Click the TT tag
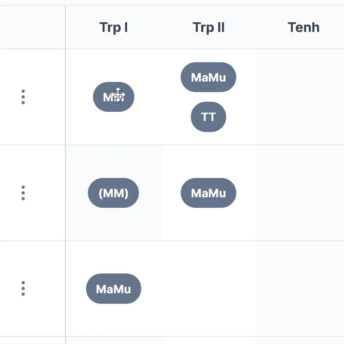Image resolution: width=344 pixels, height=344 pixels. [209, 117]
